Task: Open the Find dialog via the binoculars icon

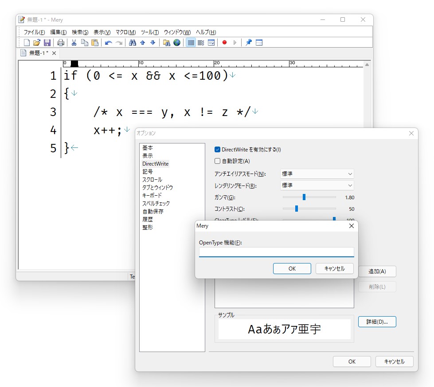Action: (x=133, y=42)
